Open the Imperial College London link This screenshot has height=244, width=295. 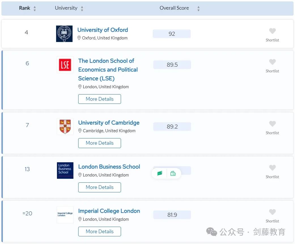coord(109,211)
